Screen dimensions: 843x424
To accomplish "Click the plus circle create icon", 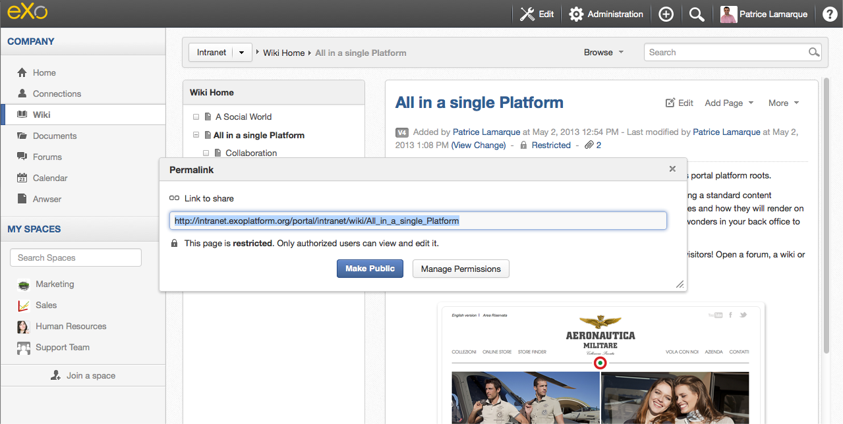I will [x=666, y=14].
